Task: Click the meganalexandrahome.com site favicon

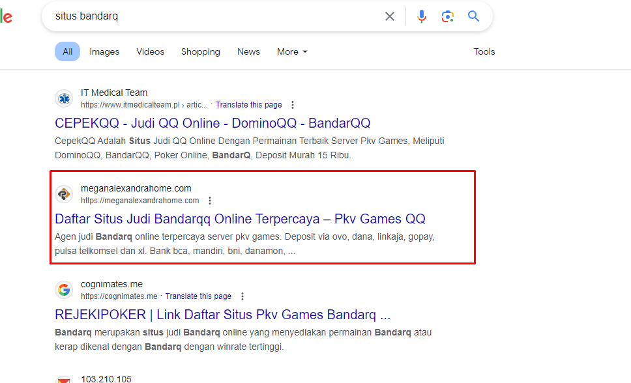Action: coord(64,194)
